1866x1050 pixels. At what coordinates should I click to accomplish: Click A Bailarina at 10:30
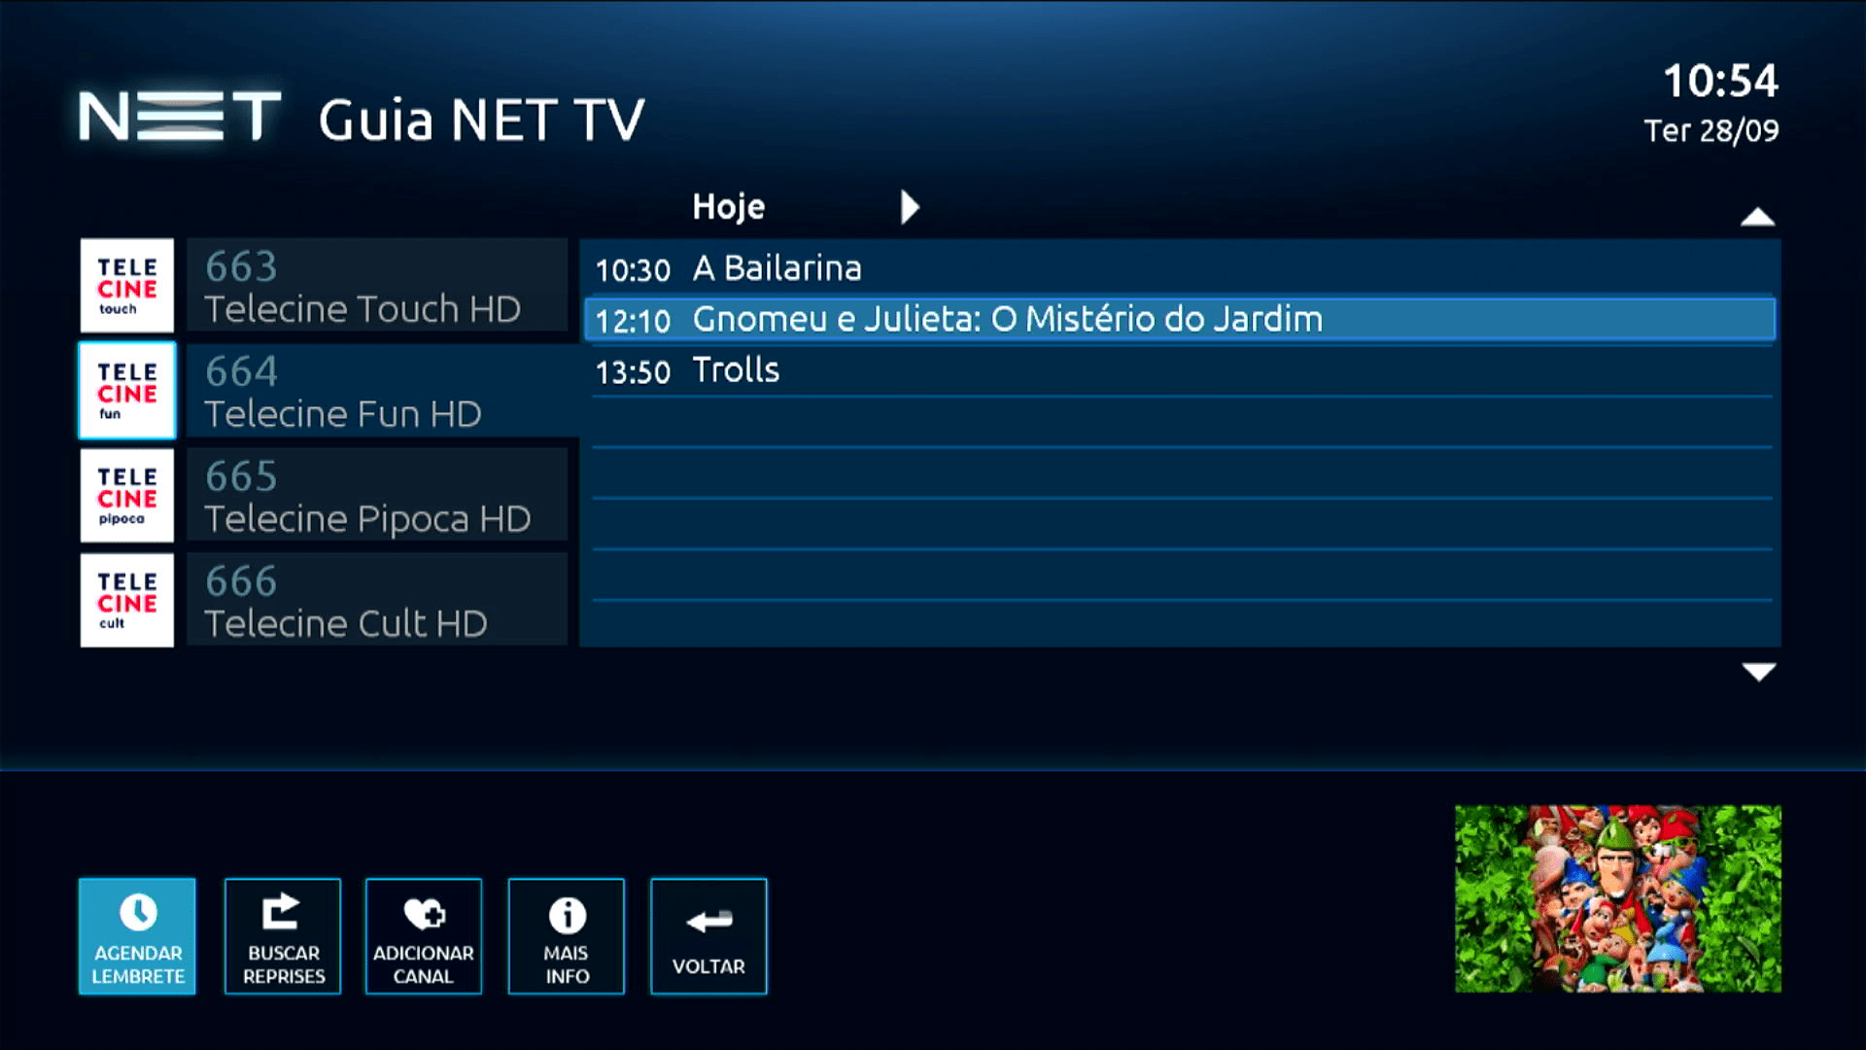[x=1179, y=266]
